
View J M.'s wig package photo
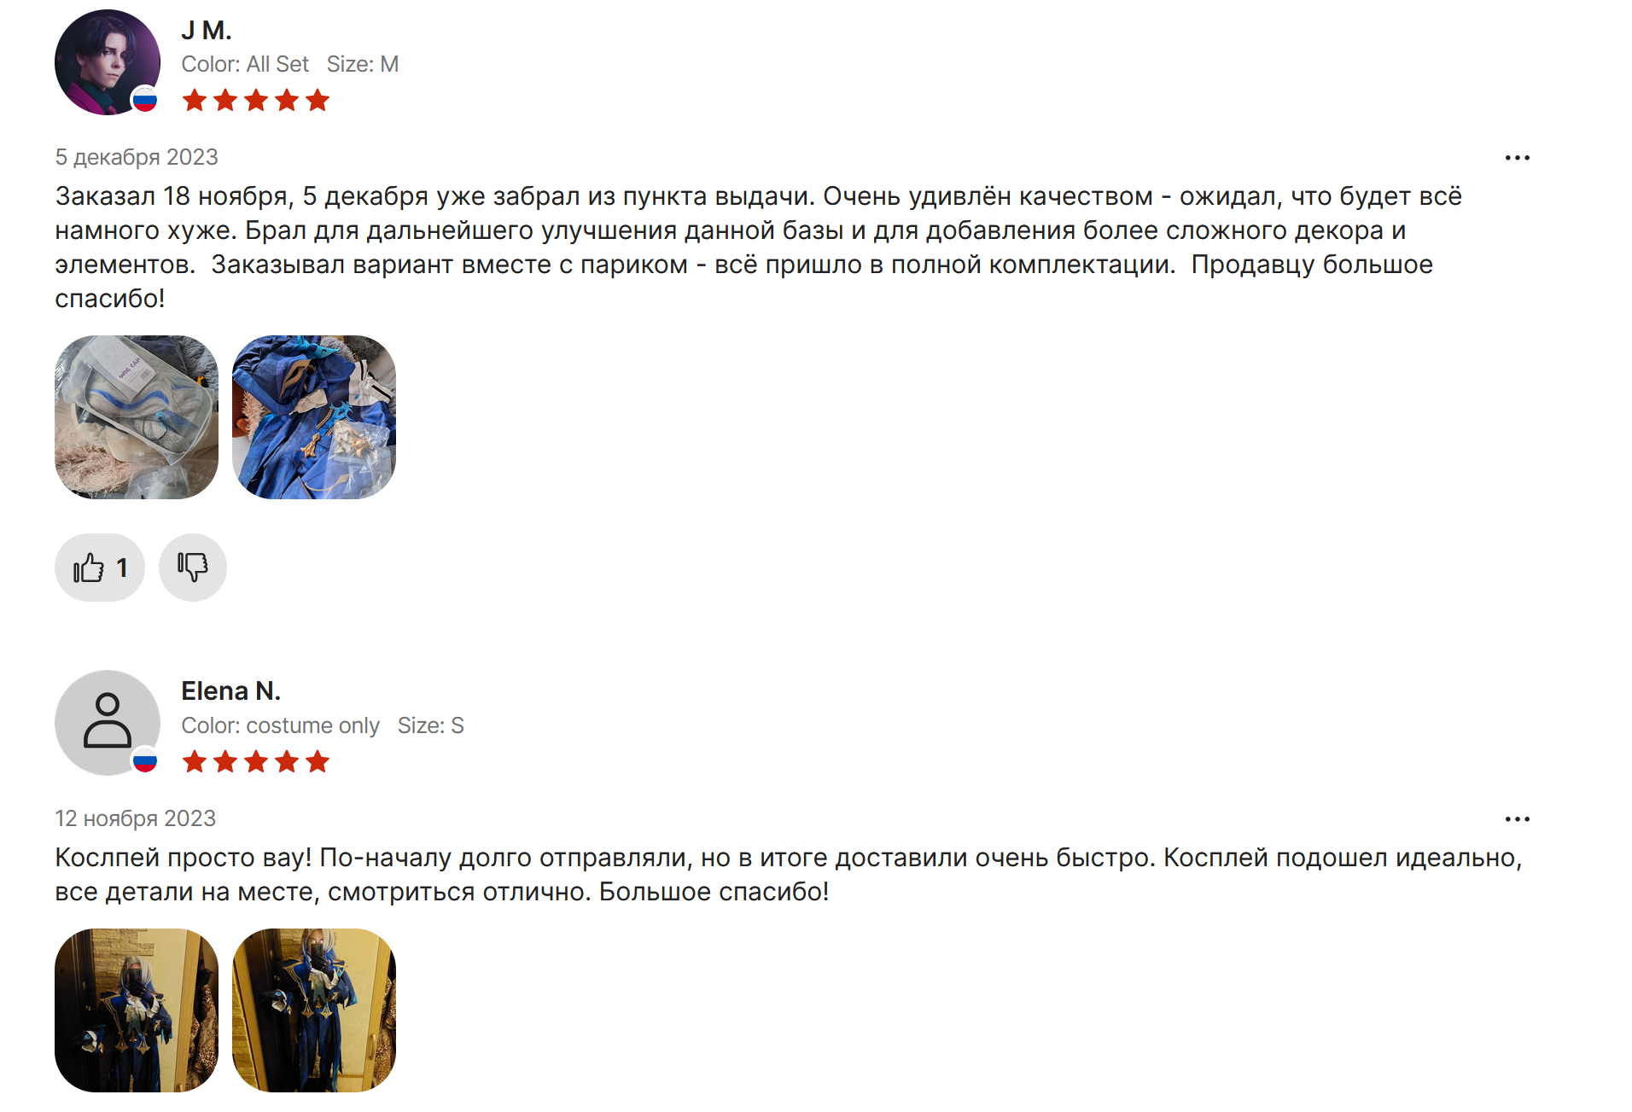coord(137,417)
